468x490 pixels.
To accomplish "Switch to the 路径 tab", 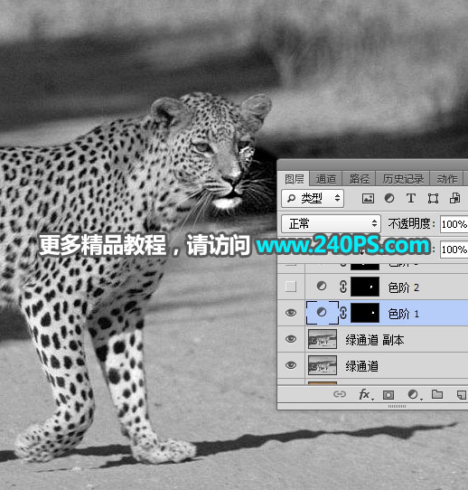I will [x=359, y=179].
